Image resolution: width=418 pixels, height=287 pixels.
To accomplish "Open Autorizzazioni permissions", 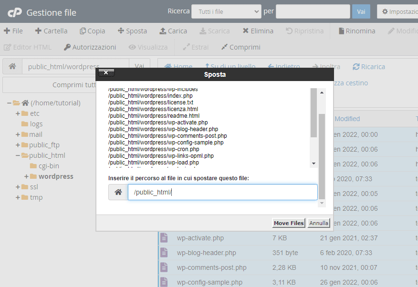I will 90,47.
